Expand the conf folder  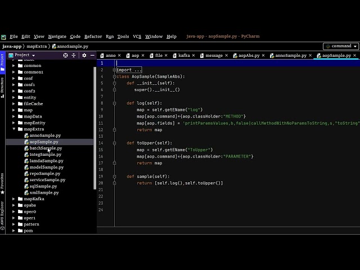(13, 78)
